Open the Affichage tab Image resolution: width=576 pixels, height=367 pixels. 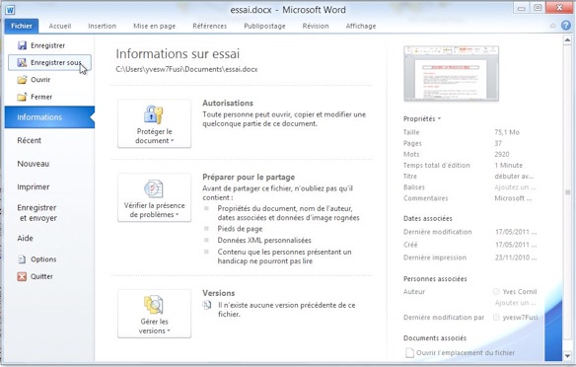pyautogui.click(x=361, y=26)
